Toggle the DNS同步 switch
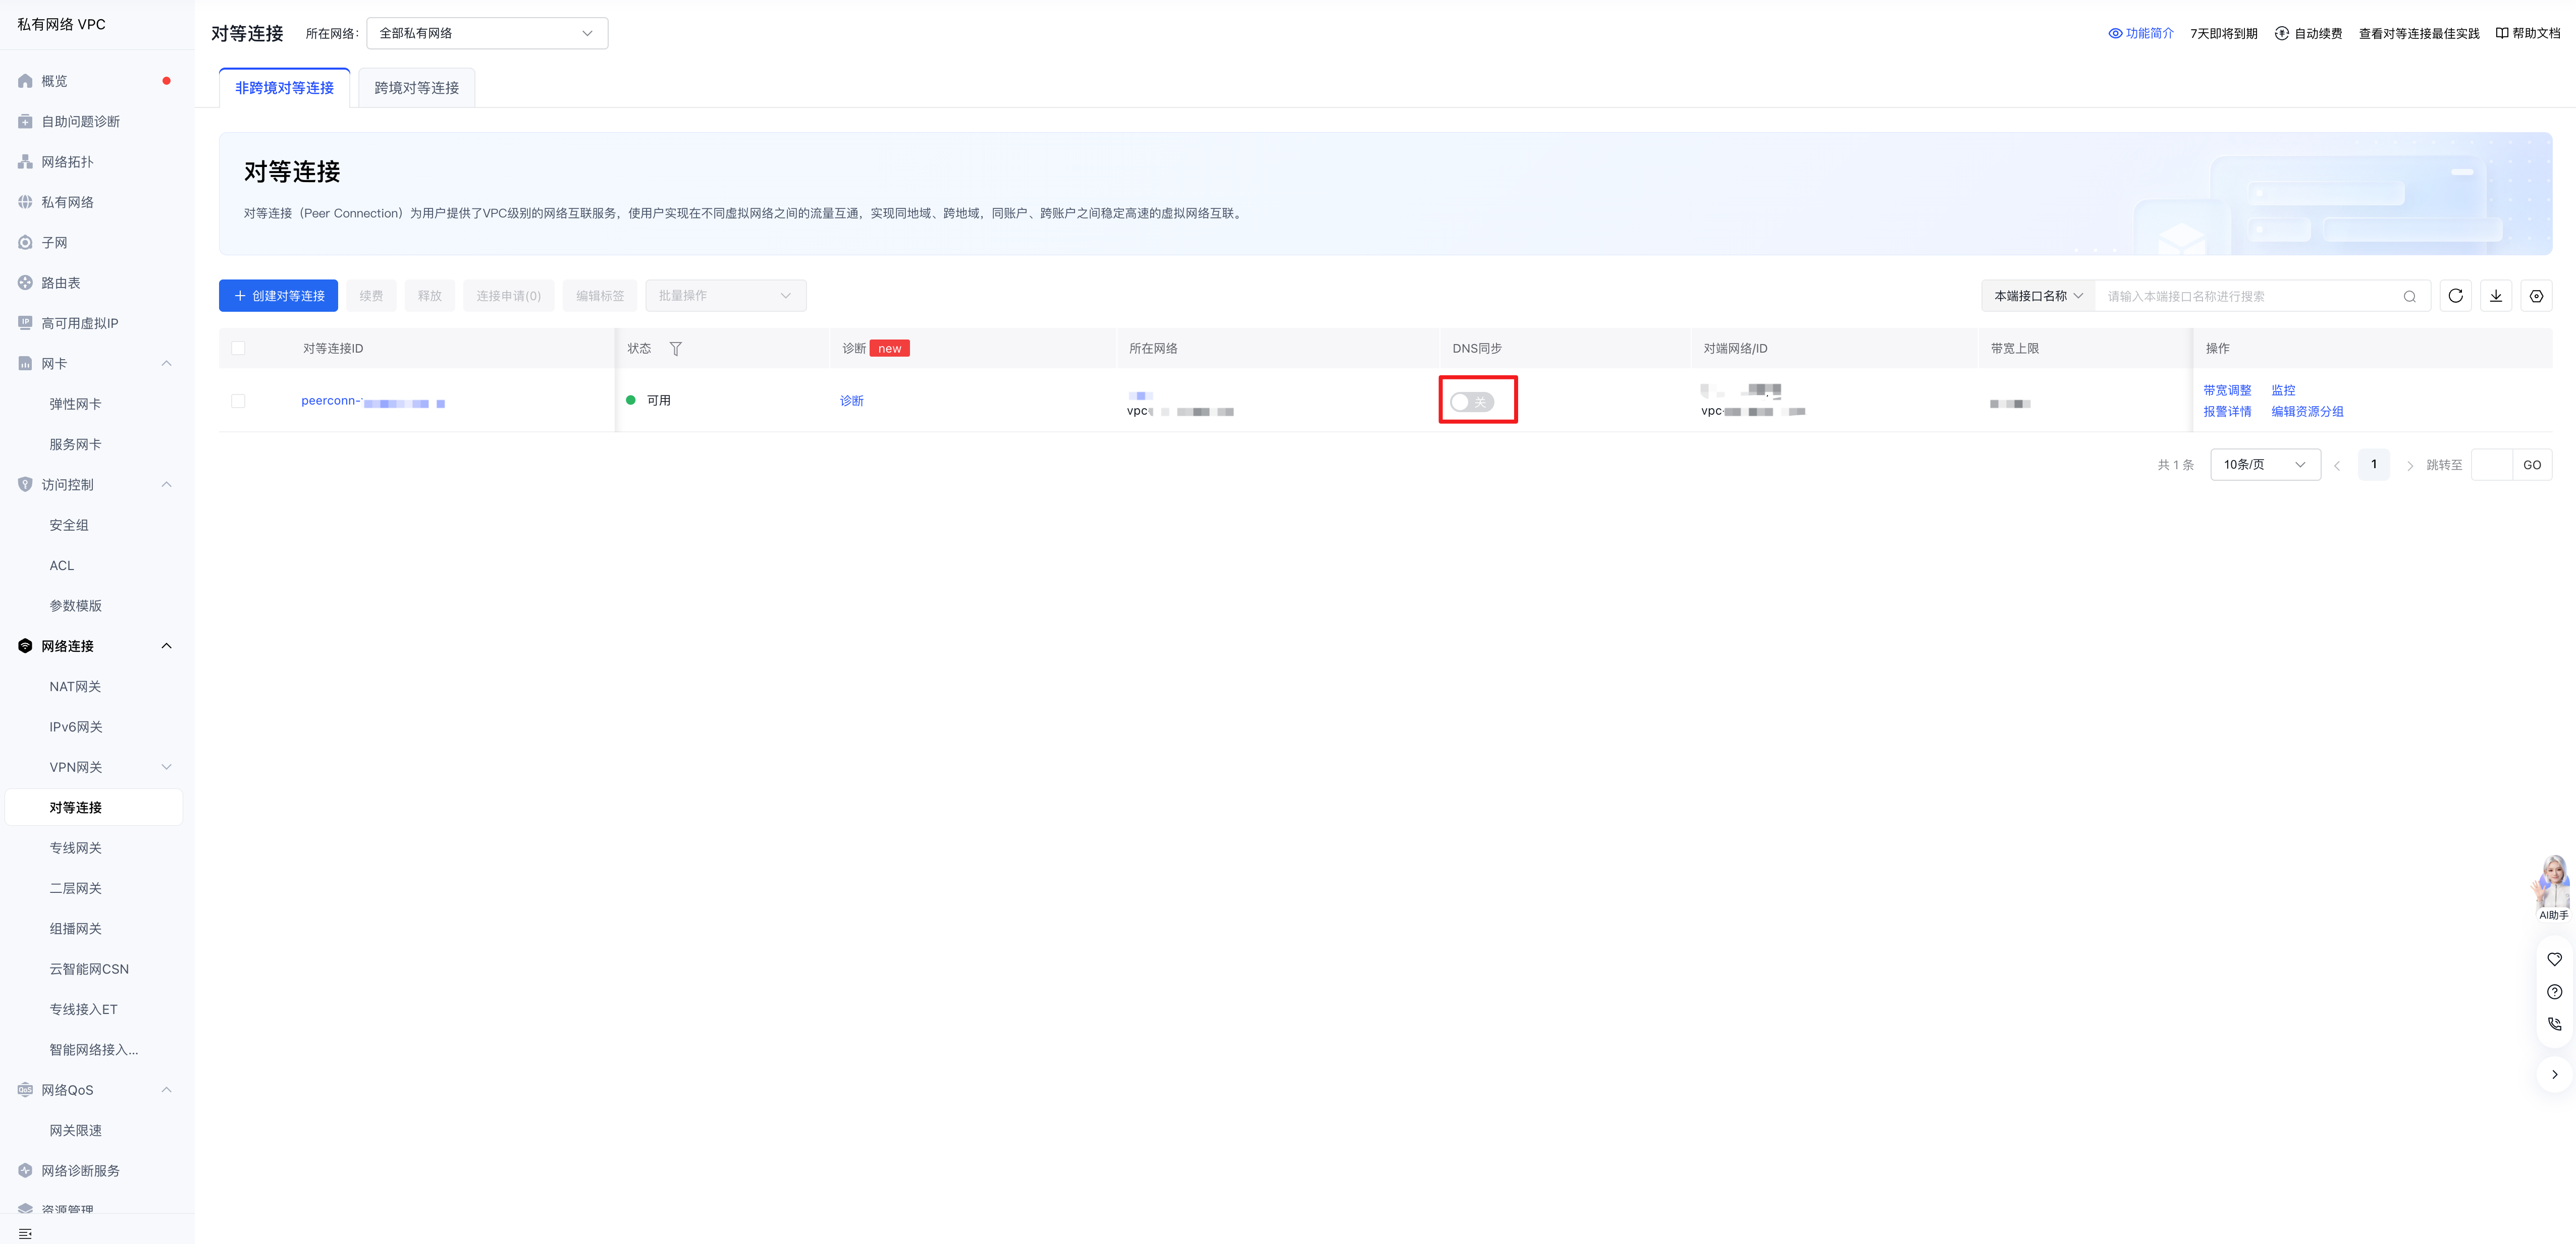 [x=1472, y=402]
